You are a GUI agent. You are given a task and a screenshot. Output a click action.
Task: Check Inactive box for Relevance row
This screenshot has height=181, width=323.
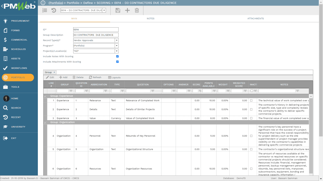point(251,100)
